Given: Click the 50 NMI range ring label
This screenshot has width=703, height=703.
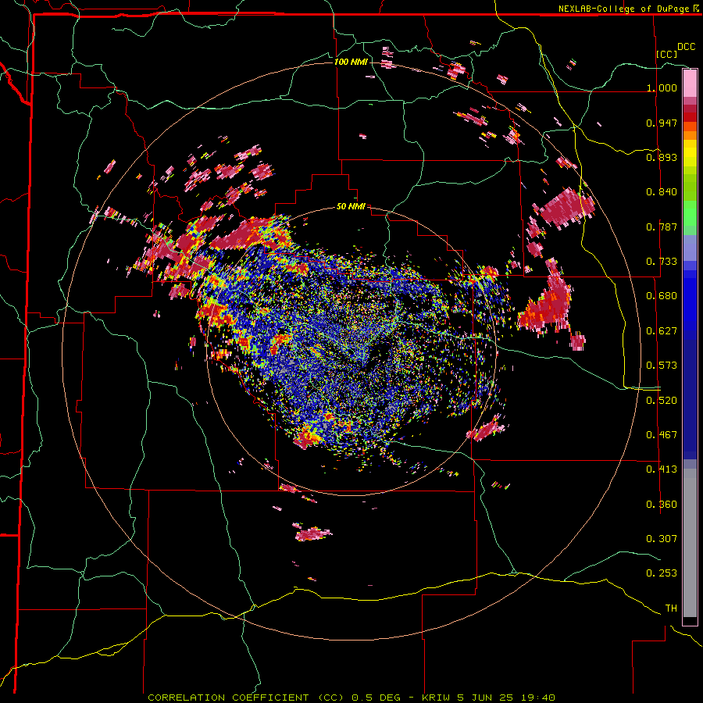Looking at the screenshot, I should tap(351, 206).
